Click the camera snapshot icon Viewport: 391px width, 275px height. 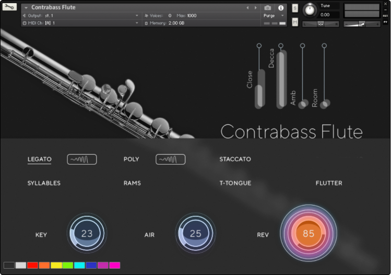[x=268, y=8]
